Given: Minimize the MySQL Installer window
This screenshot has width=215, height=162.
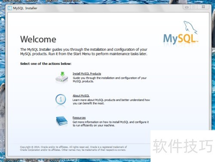Looking at the screenshot, I should [x=187, y=7].
